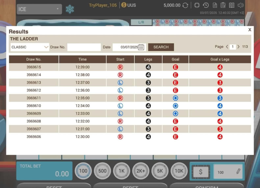260x188 pixels.
Task: Open the calendar date picker icon
Action: coord(141,47)
